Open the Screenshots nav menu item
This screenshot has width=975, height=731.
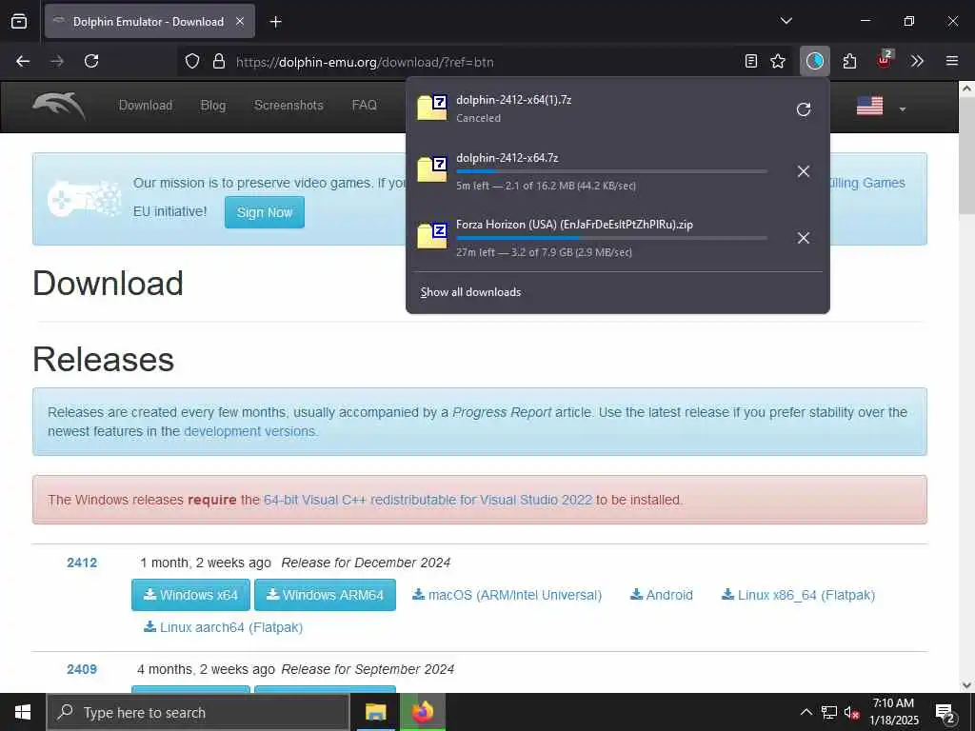coord(289,105)
